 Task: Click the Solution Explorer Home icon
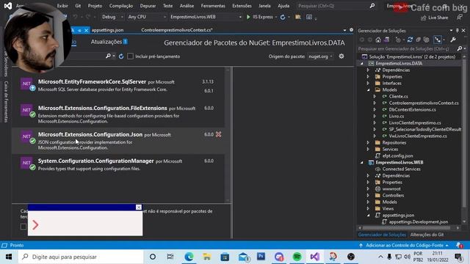click(378, 40)
